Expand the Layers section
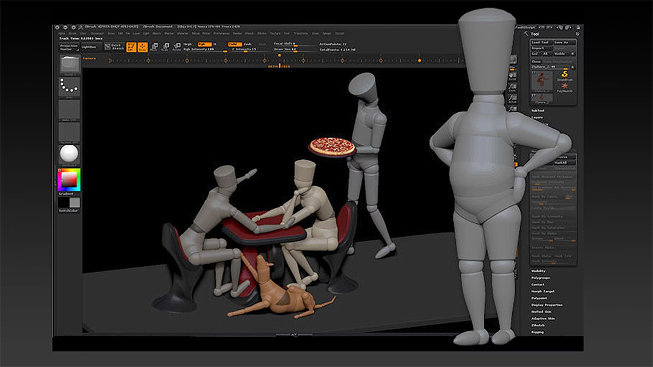The image size is (653, 367). (538, 118)
